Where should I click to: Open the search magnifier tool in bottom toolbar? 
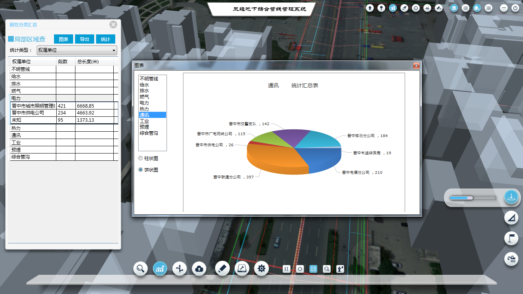[141, 269]
